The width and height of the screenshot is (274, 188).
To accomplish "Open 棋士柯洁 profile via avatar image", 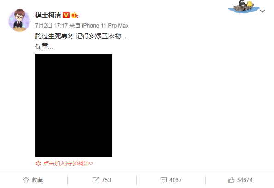I will click(19, 20).
